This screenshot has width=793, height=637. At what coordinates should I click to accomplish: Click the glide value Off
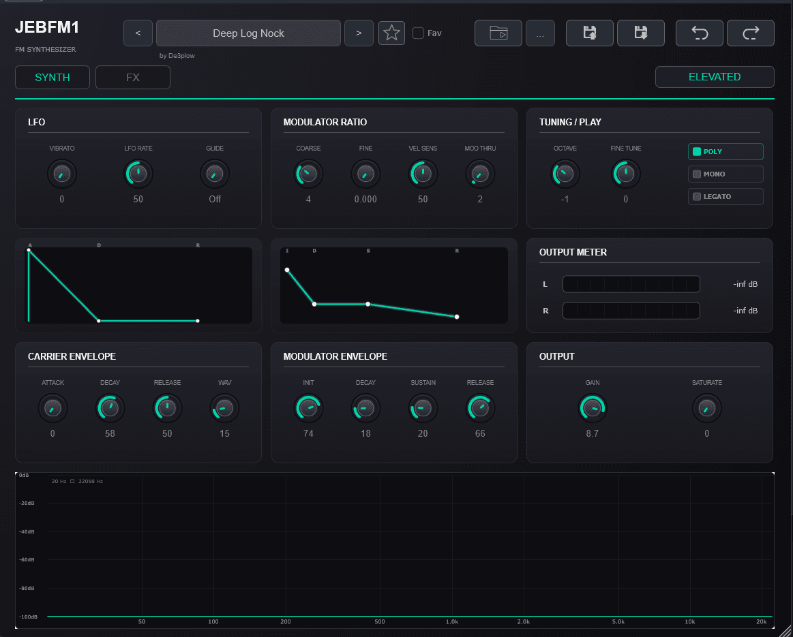click(x=215, y=199)
